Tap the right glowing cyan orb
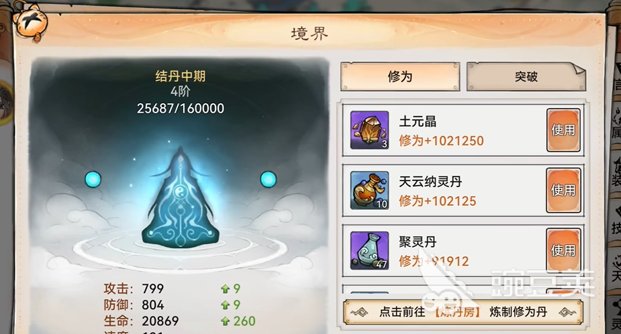This screenshot has width=621, height=334. pos(268,179)
